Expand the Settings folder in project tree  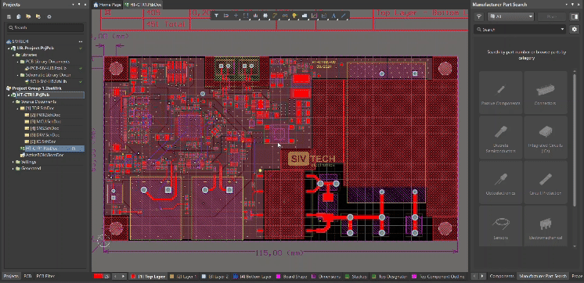(13, 162)
